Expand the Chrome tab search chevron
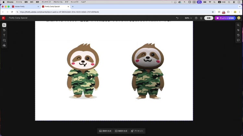The image size is (243, 136). click(x=239, y=6)
